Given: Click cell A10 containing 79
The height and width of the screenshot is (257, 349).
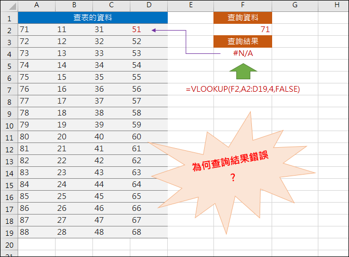Looking at the screenshot, I should [x=37, y=125].
